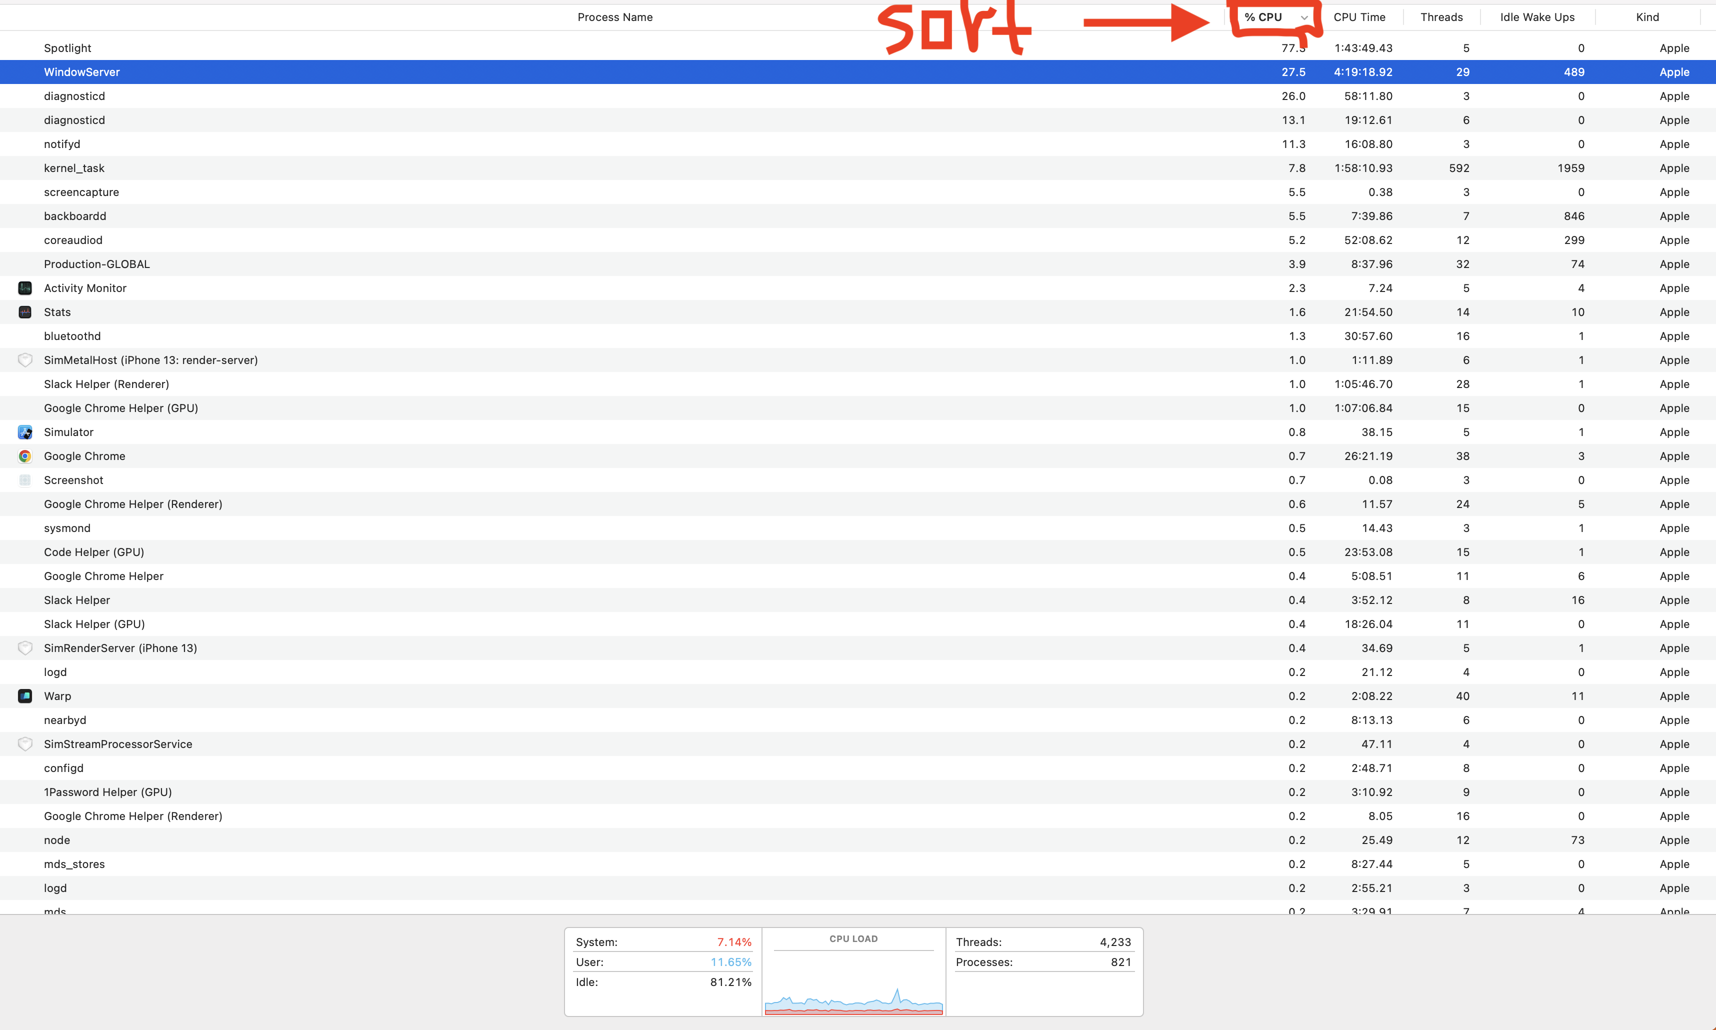Sort by % CPU column label

[x=1263, y=17]
